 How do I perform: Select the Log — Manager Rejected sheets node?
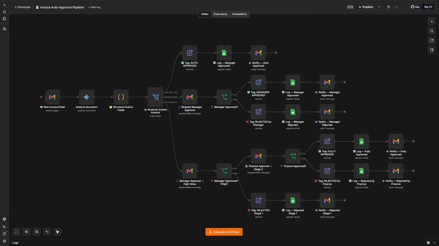[x=293, y=112]
